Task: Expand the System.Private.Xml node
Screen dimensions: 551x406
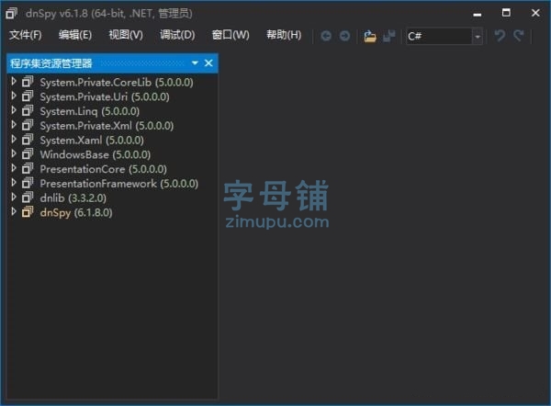Action: click(x=14, y=124)
